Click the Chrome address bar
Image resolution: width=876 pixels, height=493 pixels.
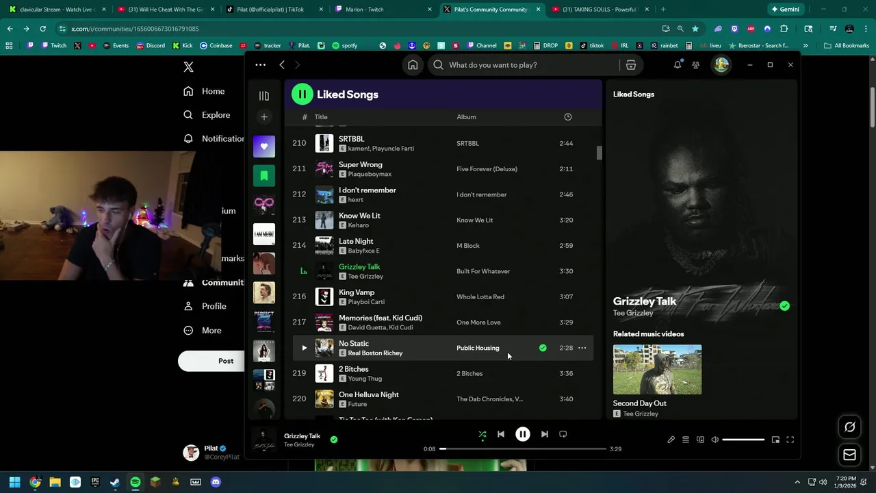click(x=363, y=29)
